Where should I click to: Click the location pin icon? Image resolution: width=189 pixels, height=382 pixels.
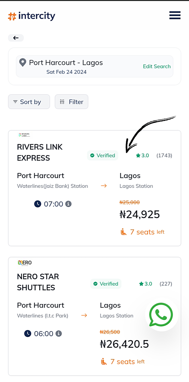click(23, 63)
